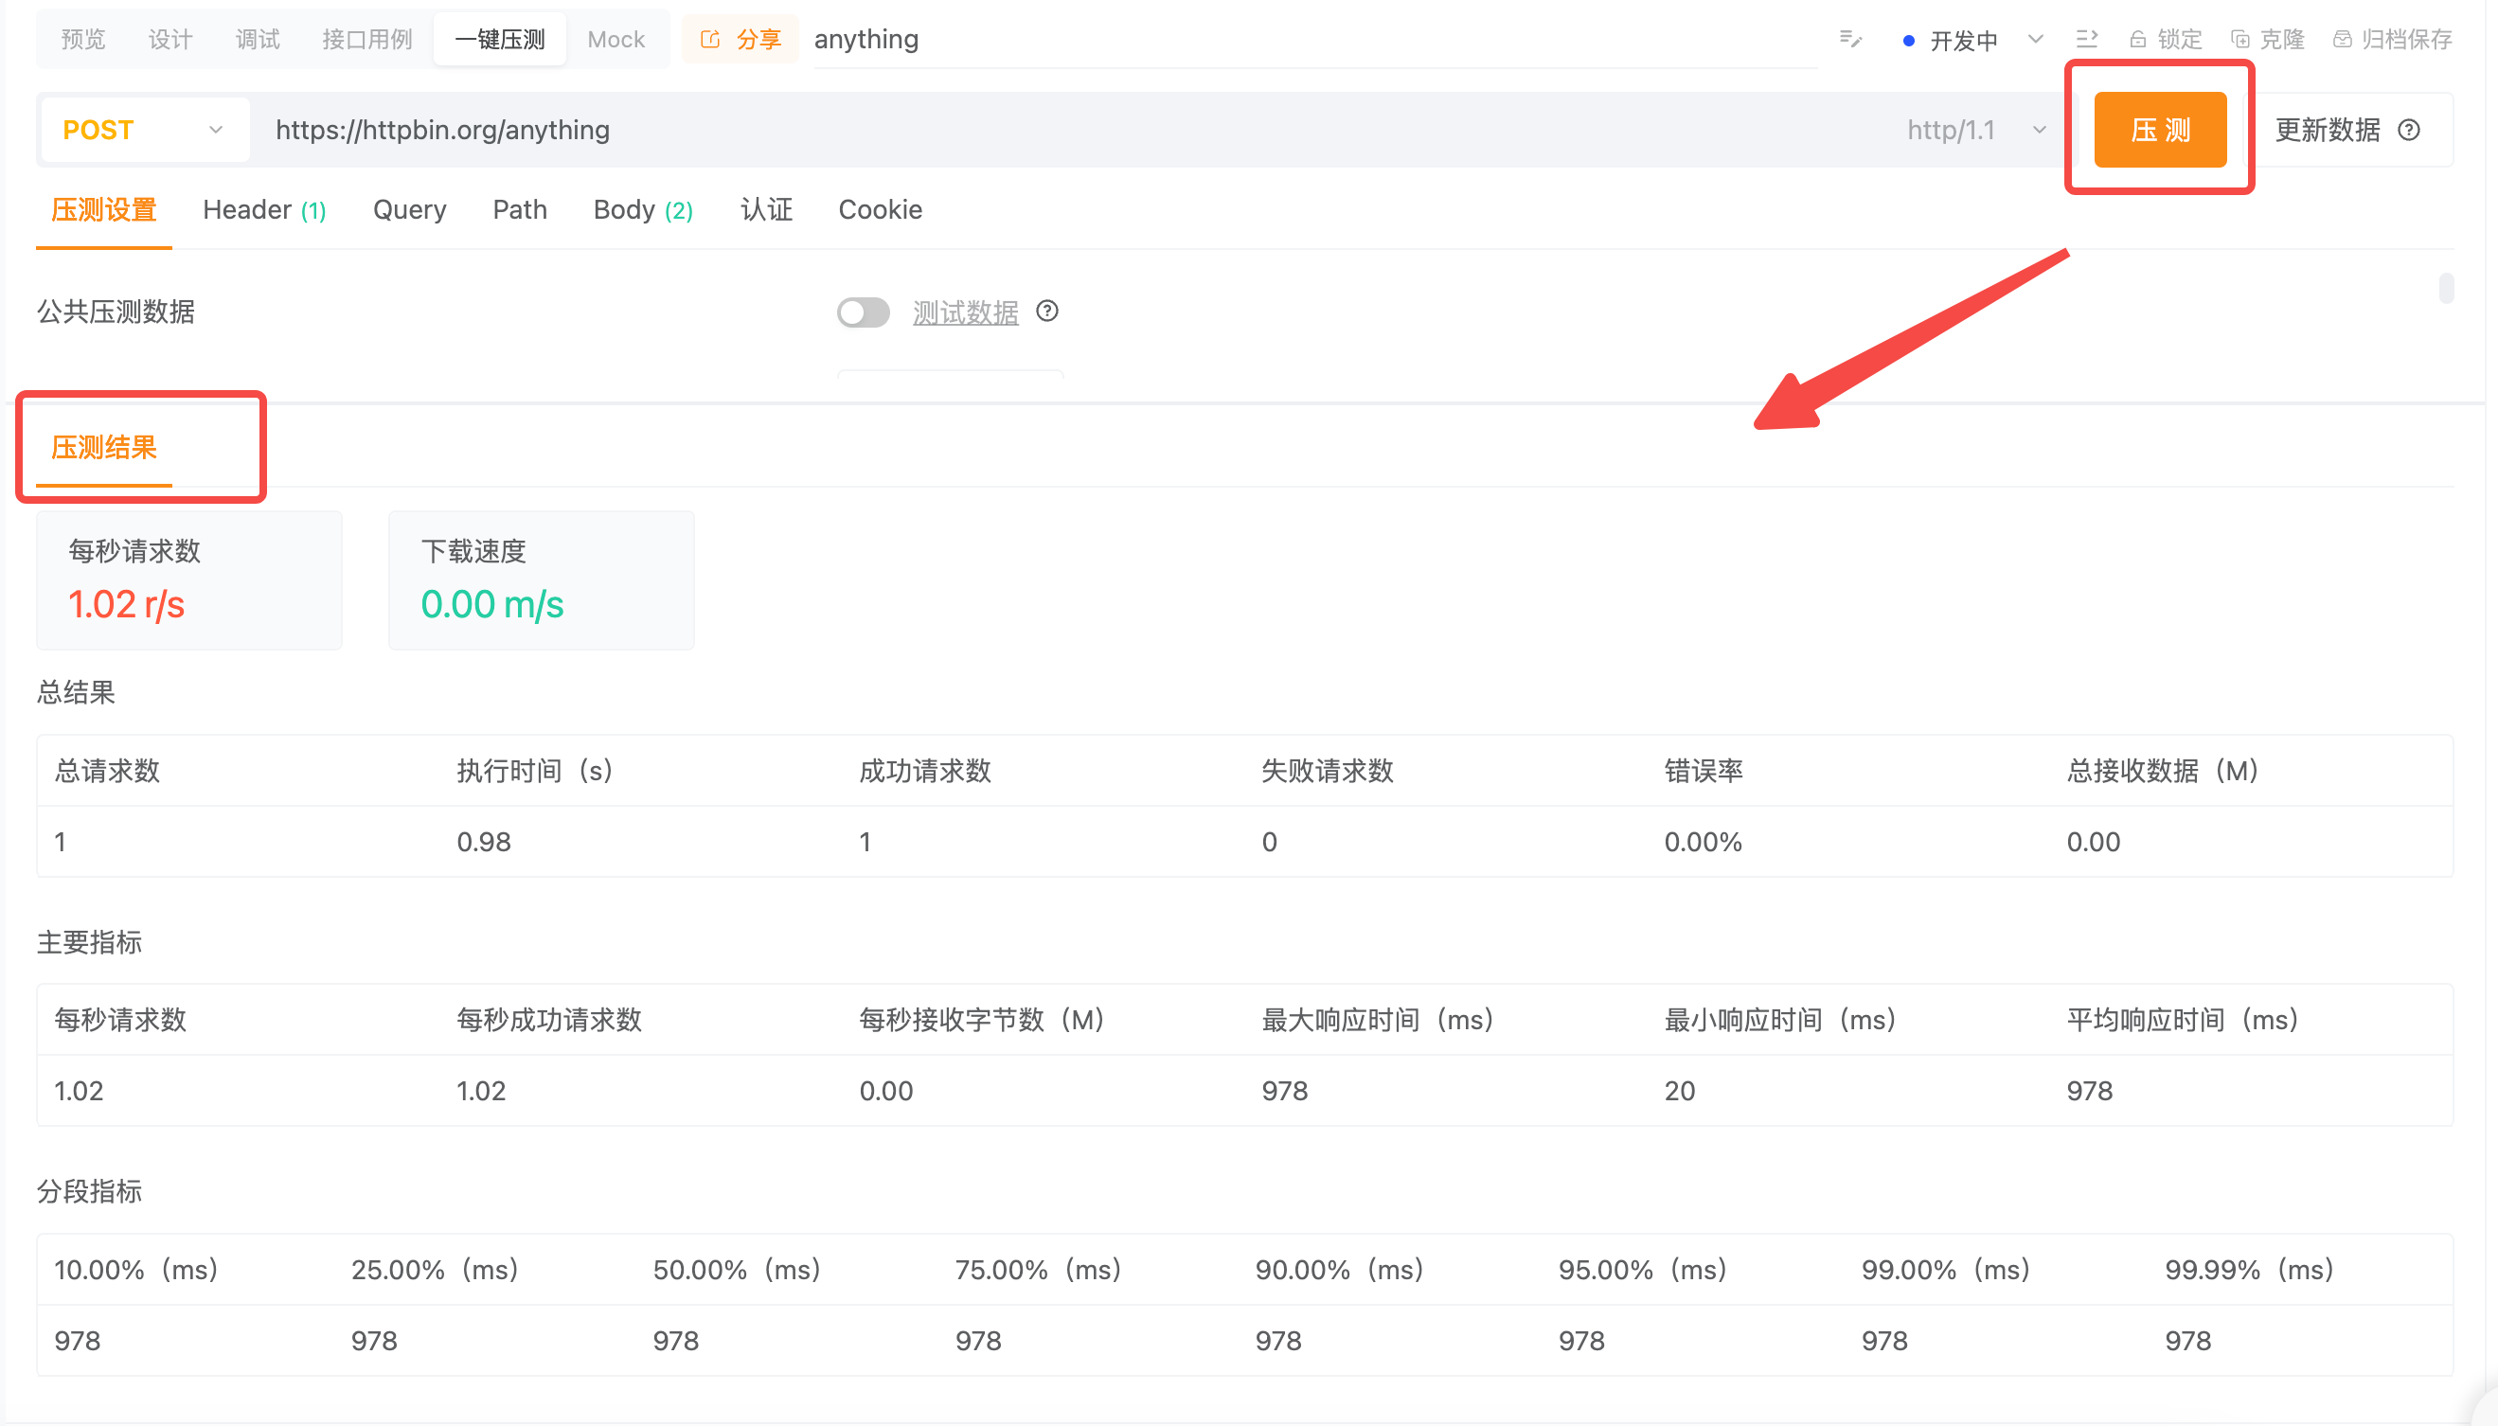Toggle the 测试数据 switch on

coord(863,312)
